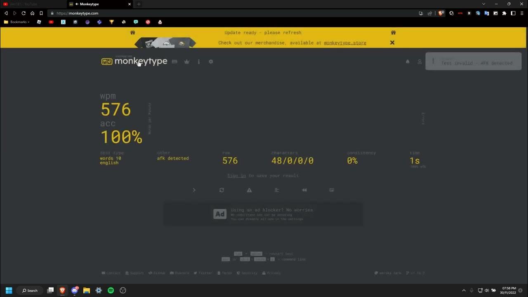Open the privacy link in the footer
Viewport: 528px width, 297px height.
[271, 273]
